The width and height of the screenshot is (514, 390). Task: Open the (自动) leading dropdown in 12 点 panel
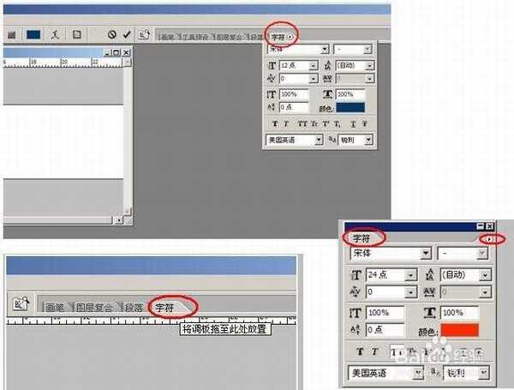click(x=370, y=66)
